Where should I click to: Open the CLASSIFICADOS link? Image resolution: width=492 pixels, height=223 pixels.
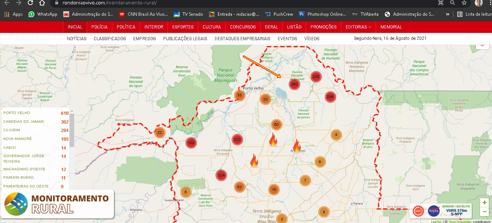pos(110,39)
